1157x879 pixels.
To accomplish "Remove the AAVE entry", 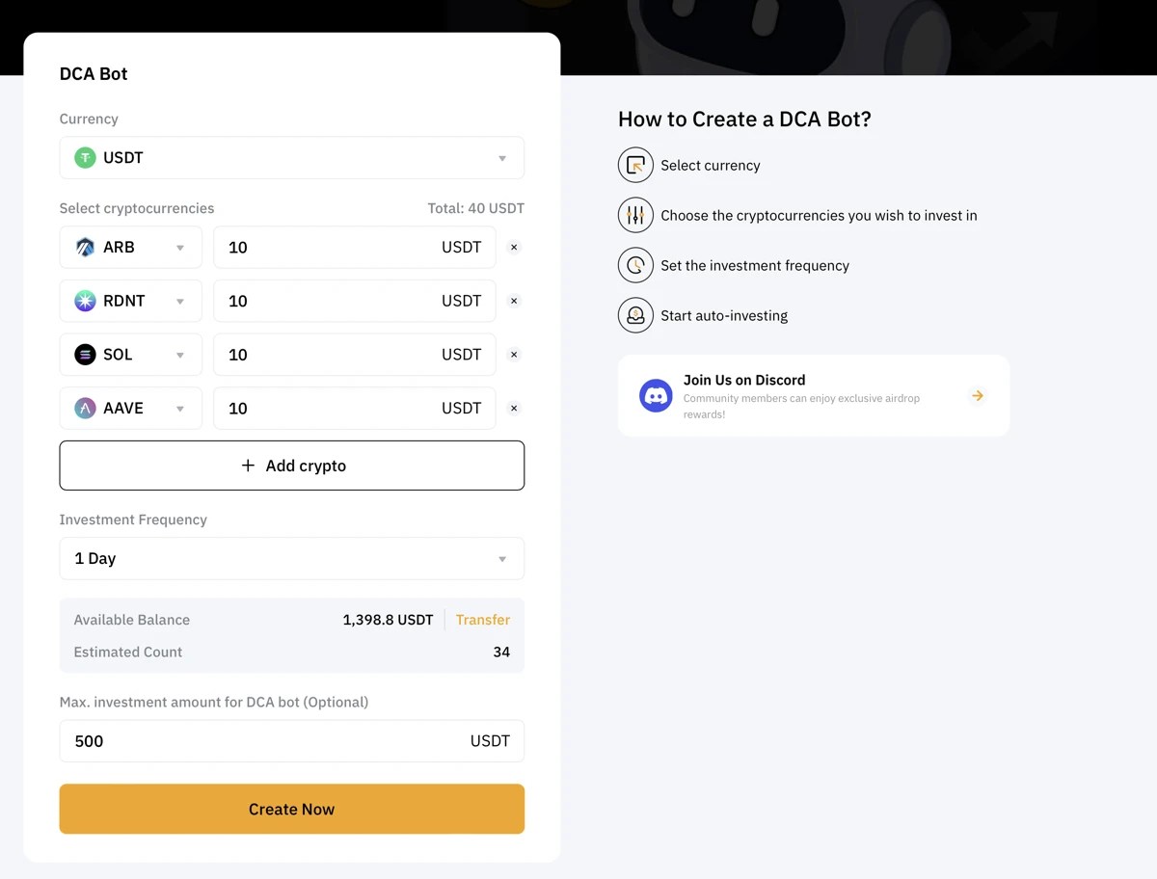I will click(514, 408).
